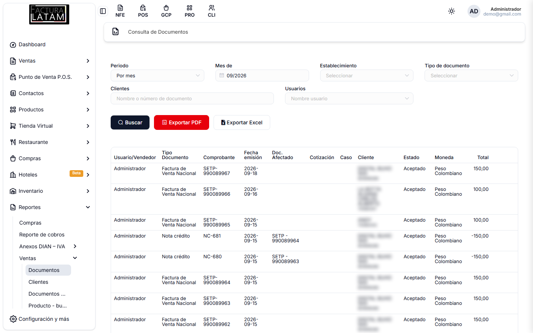Click the Clientes search input field
The image size is (533, 333).
click(192, 98)
